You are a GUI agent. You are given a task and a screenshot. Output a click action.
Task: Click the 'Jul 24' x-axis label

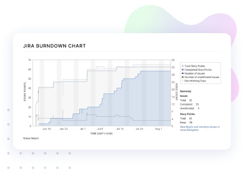(139, 129)
